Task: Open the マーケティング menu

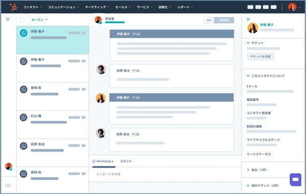Action: tap(97, 7)
